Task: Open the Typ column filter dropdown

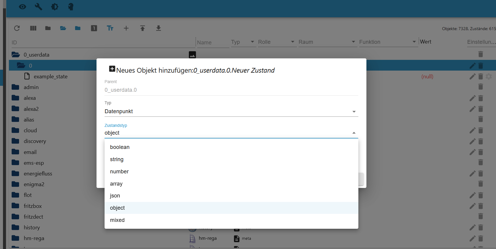Action: [243, 42]
